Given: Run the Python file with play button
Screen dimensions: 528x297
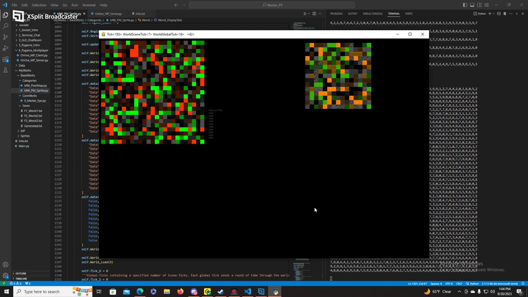Looking at the screenshot, I should 305,14.
